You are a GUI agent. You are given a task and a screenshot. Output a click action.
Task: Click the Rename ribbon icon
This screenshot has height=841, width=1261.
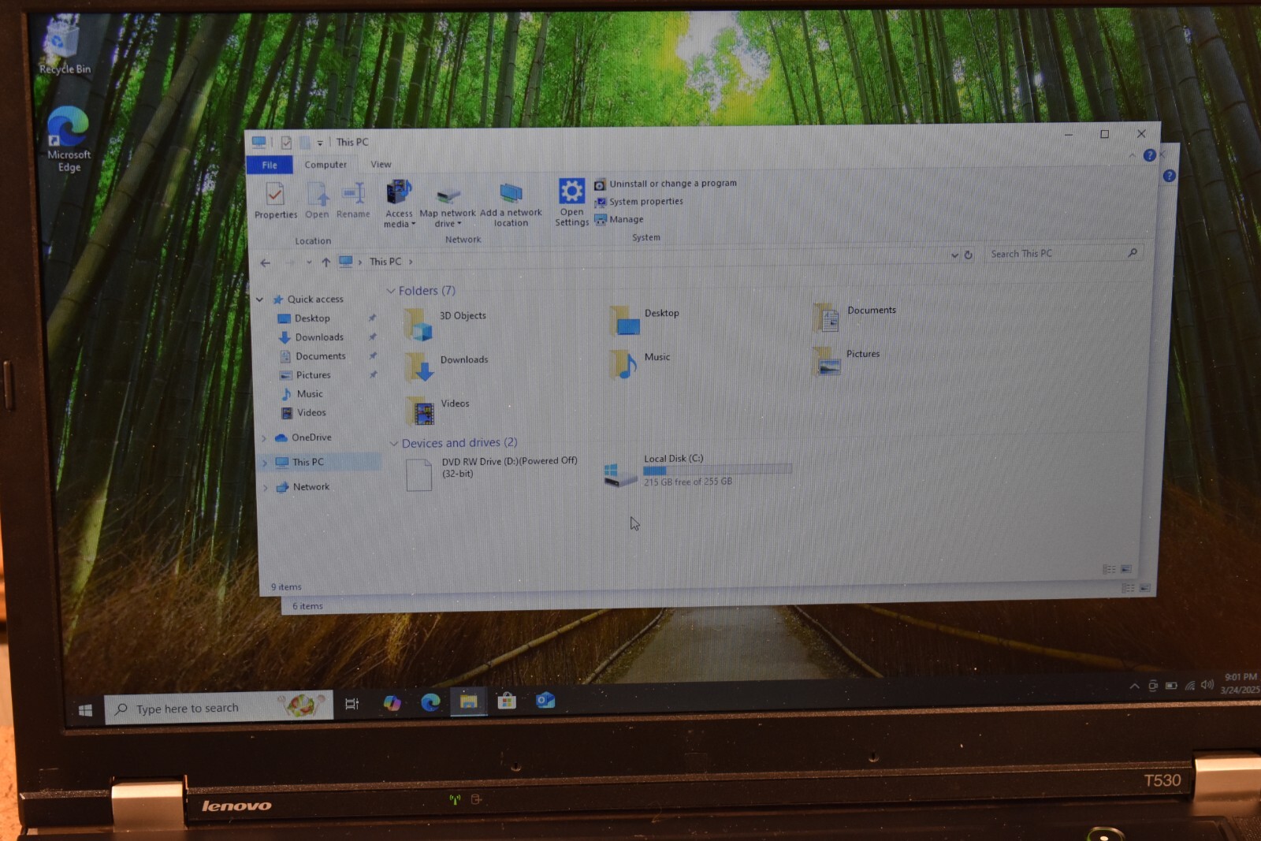tap(353, 200)
